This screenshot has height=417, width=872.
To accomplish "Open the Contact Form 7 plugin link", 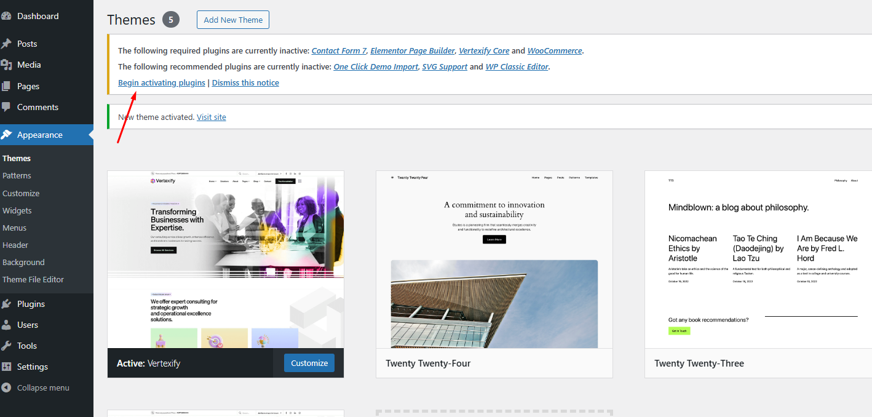I will tap(339, 51).
